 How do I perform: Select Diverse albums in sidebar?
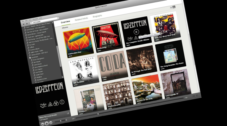(x=35, y=49)
